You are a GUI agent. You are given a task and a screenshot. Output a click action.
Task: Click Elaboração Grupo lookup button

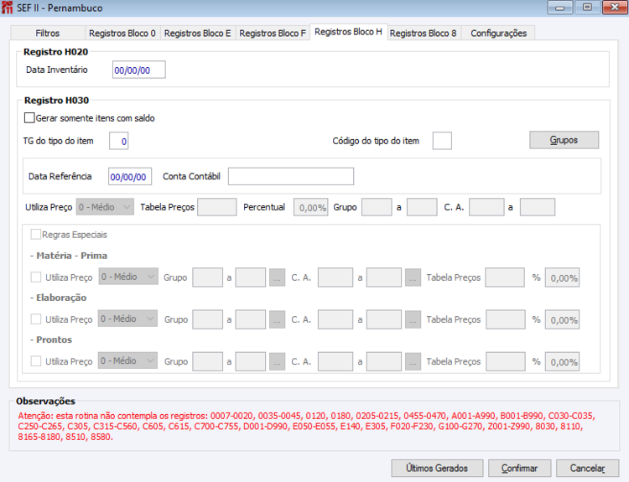277,319
